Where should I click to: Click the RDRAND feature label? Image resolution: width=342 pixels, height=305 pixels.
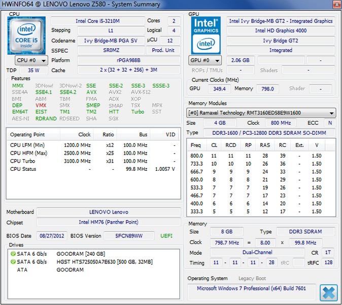point(46,118)
